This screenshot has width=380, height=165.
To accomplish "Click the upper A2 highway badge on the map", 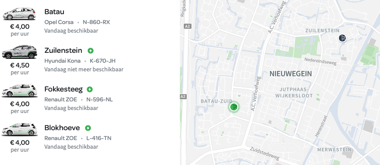I will (x=187, y=26).
